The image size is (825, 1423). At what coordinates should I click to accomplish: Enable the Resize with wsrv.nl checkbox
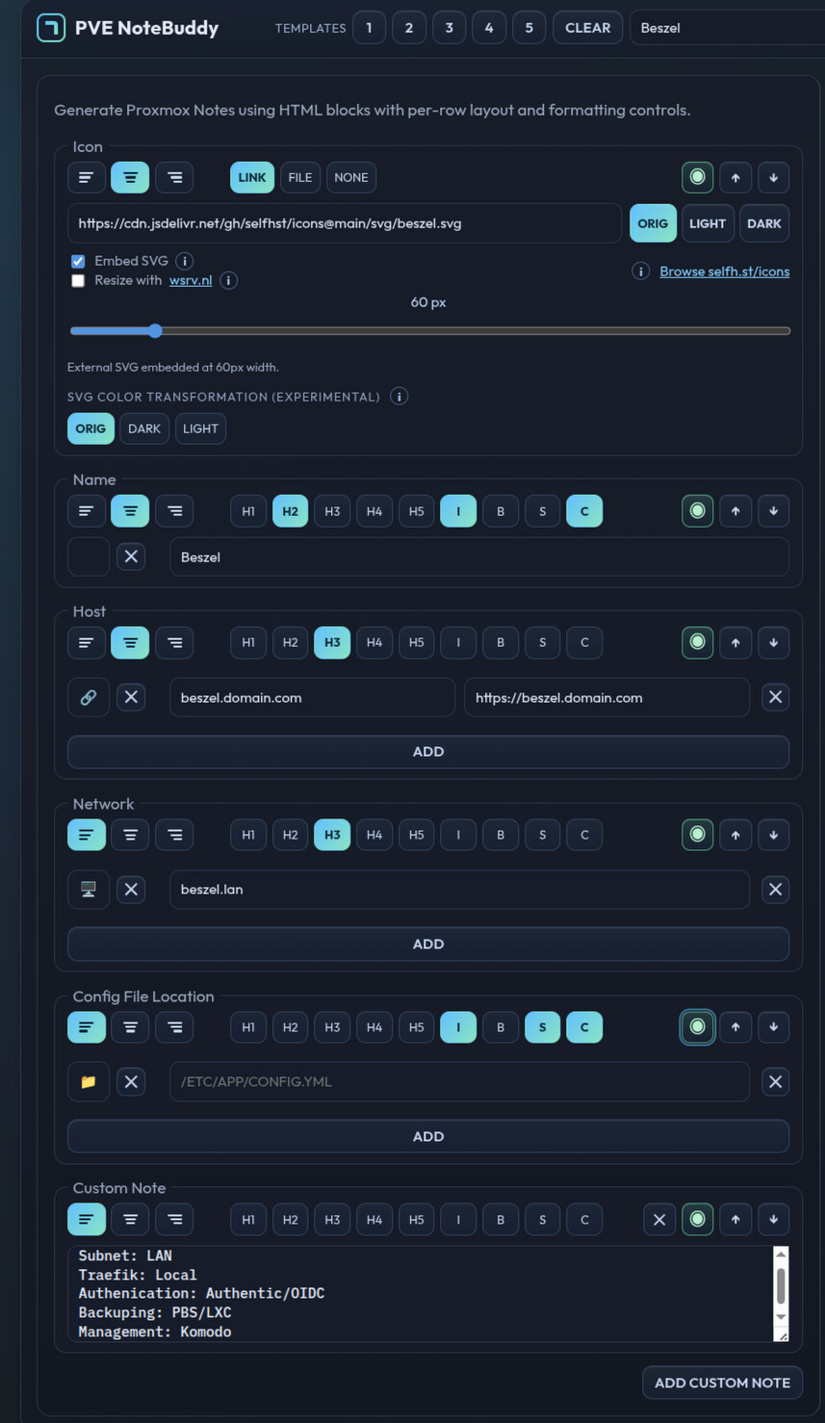(78, 281)
